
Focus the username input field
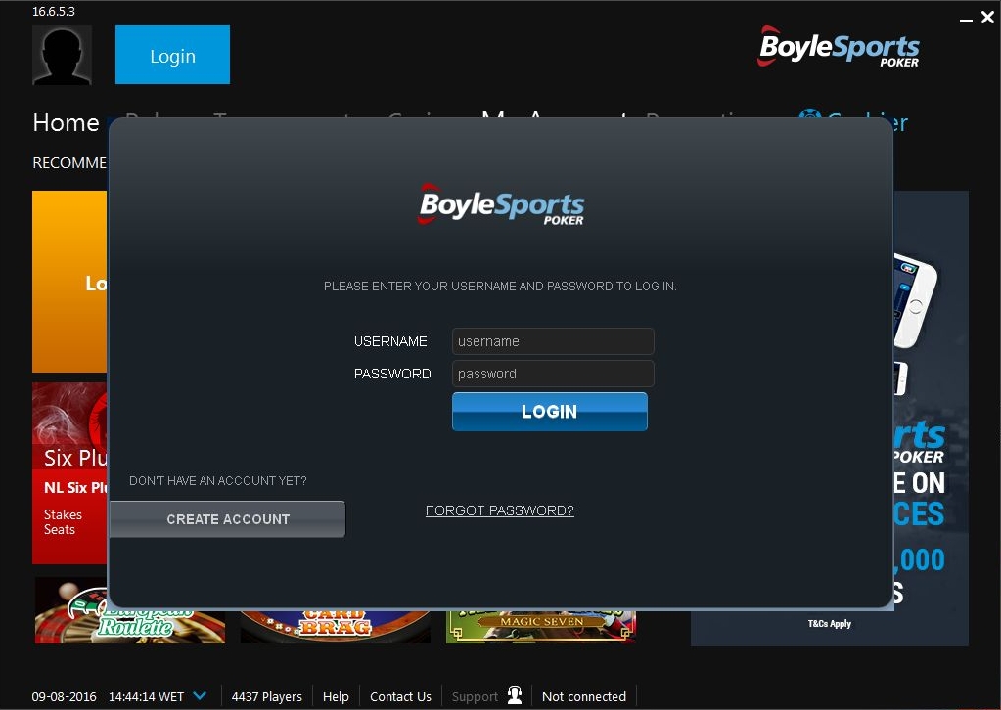click(553, 341)
